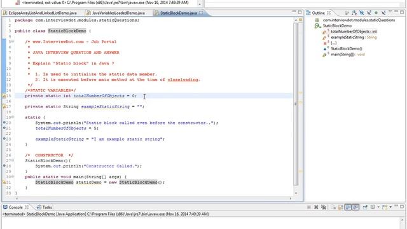Click Remove All Terminated Launches icon

tap(324, 207)
